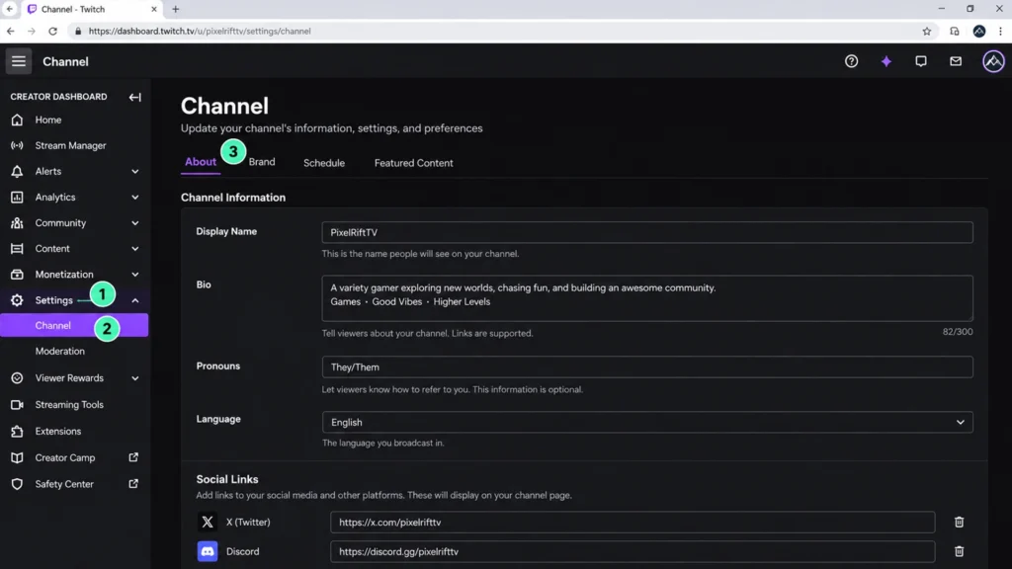Expand the Alerts chevron
1012x569 pixels.
(x=134, y=172)
